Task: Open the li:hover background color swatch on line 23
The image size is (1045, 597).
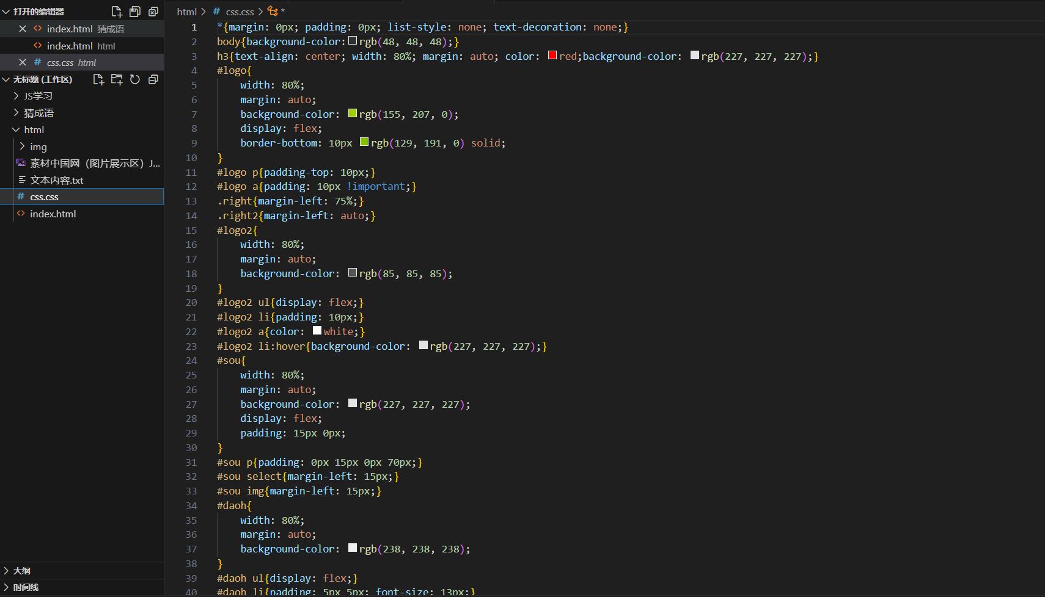Action: pyautogui.click(x=423, y=346)
